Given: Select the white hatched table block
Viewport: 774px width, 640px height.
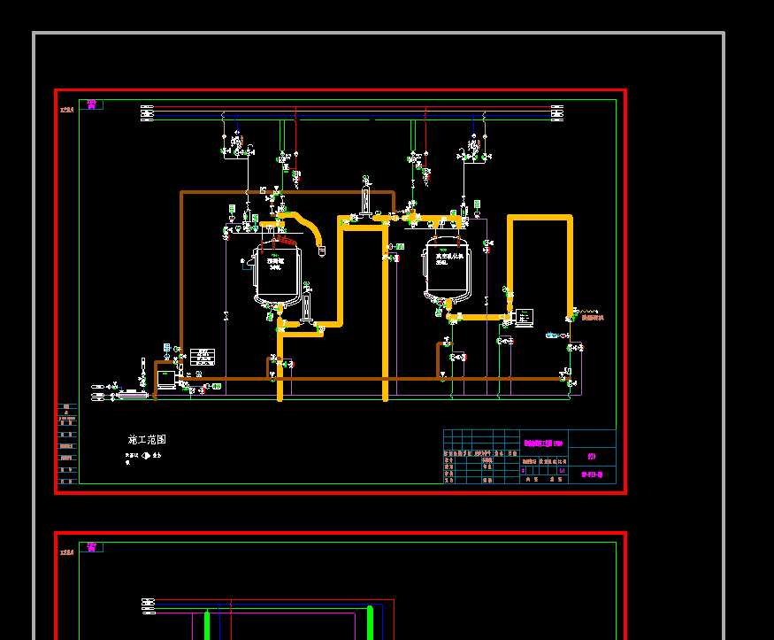Looking at the screenshot, I should point(203,357).
